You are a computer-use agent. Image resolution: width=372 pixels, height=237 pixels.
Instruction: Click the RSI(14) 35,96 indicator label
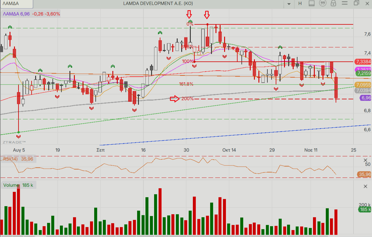pyautogui.click(x=18, y=159)
